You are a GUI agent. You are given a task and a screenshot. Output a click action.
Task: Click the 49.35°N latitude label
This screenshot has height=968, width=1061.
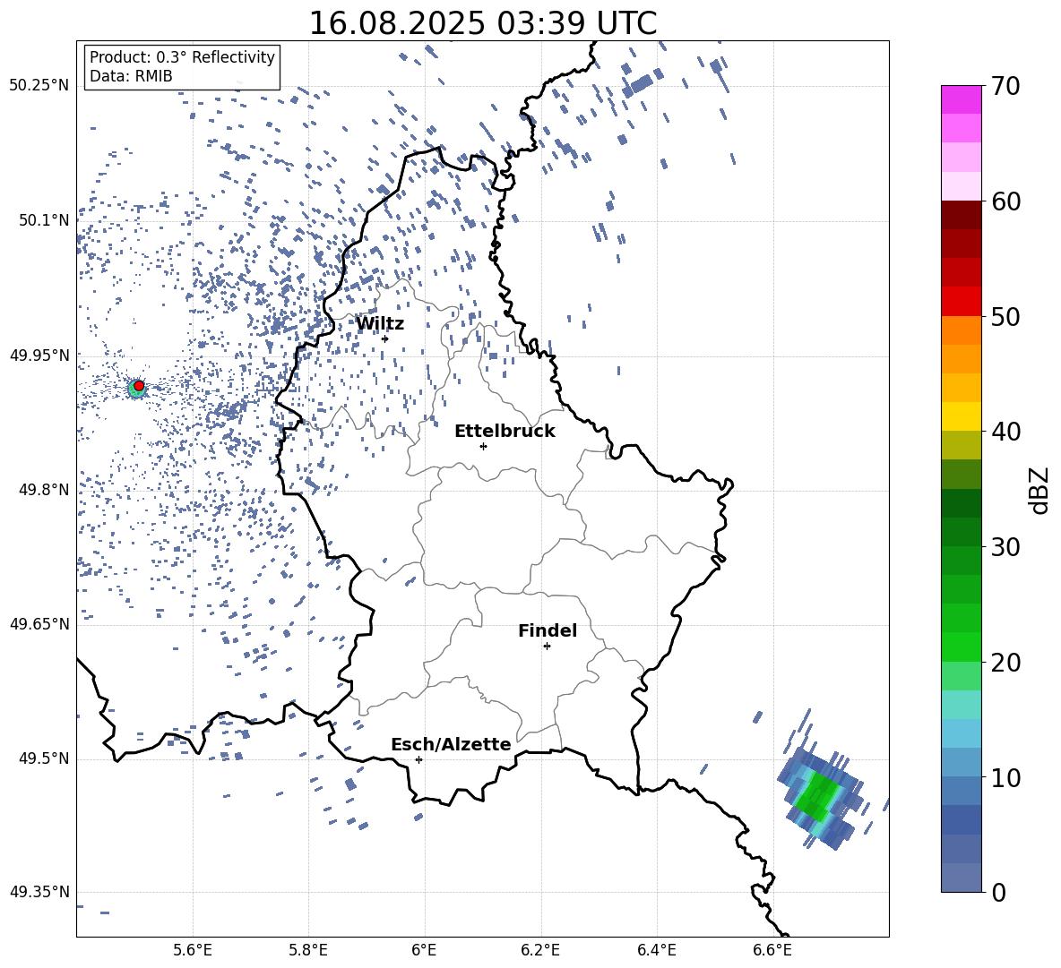(39, 892)
